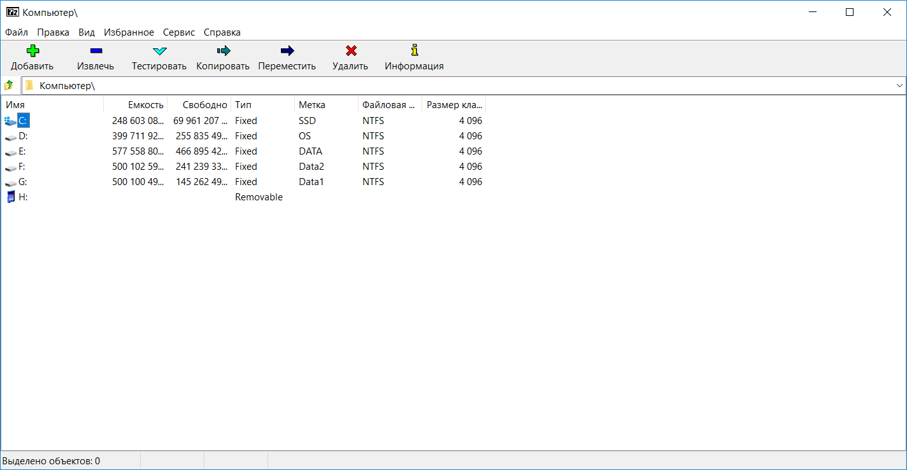The width and height of the screenshot is (907, 470).
Task: Expand the address path dropdown arrow
Action: pos(899,85)
